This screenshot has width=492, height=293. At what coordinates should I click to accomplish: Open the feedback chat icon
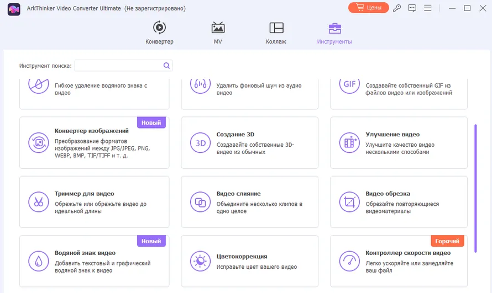412,8
